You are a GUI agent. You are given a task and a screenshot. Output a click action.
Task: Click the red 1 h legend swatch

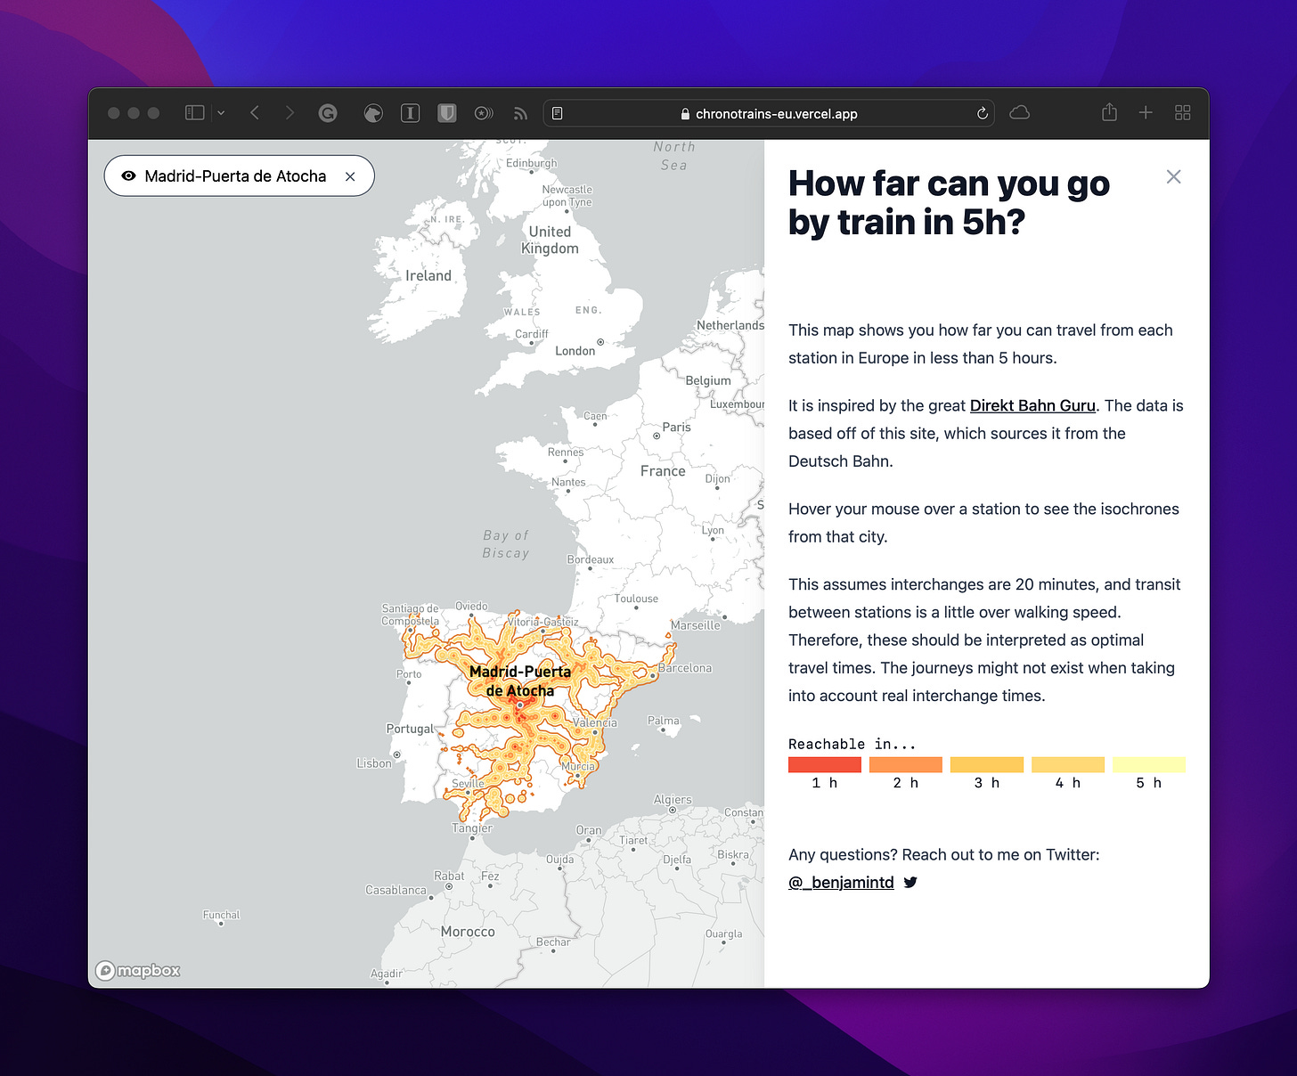(x=825, y=764)
